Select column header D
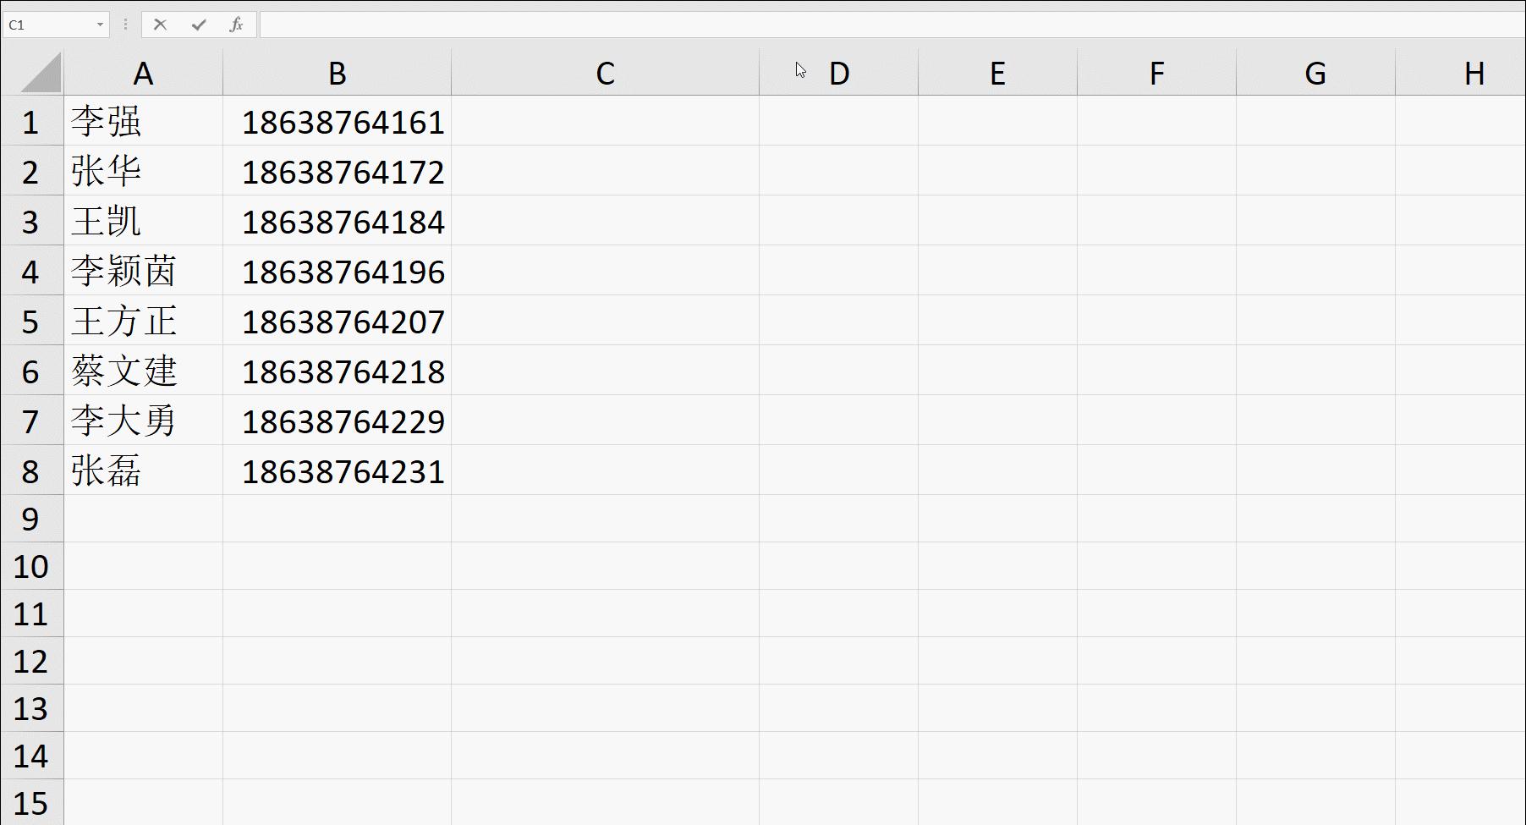Image resolution: width=1526 pixels, height=825 pixels. pos(839,73)
